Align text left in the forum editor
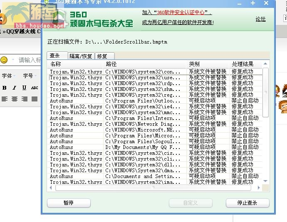 tap(5, 99)
